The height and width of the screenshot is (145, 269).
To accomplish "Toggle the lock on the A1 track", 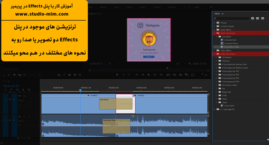I will [x=10, y=120].
